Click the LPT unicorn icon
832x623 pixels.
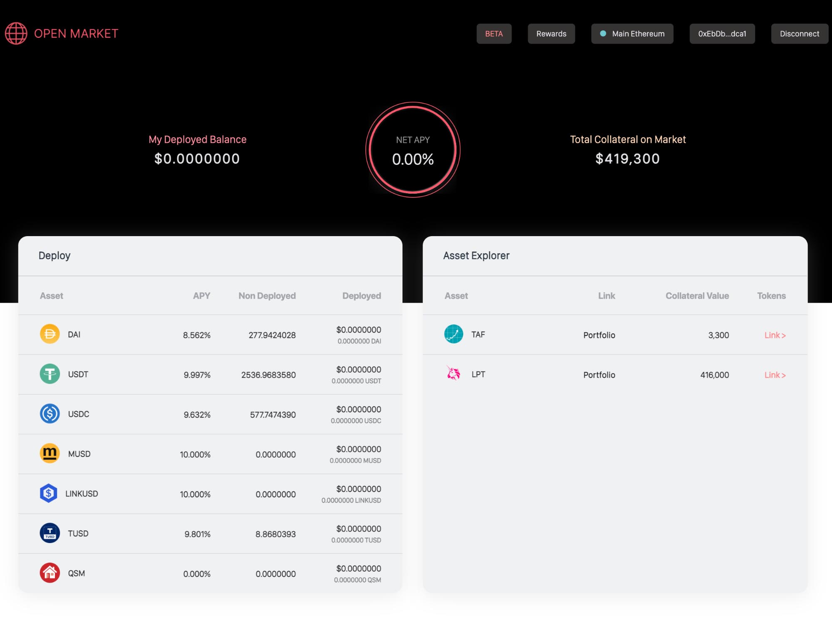453,374
